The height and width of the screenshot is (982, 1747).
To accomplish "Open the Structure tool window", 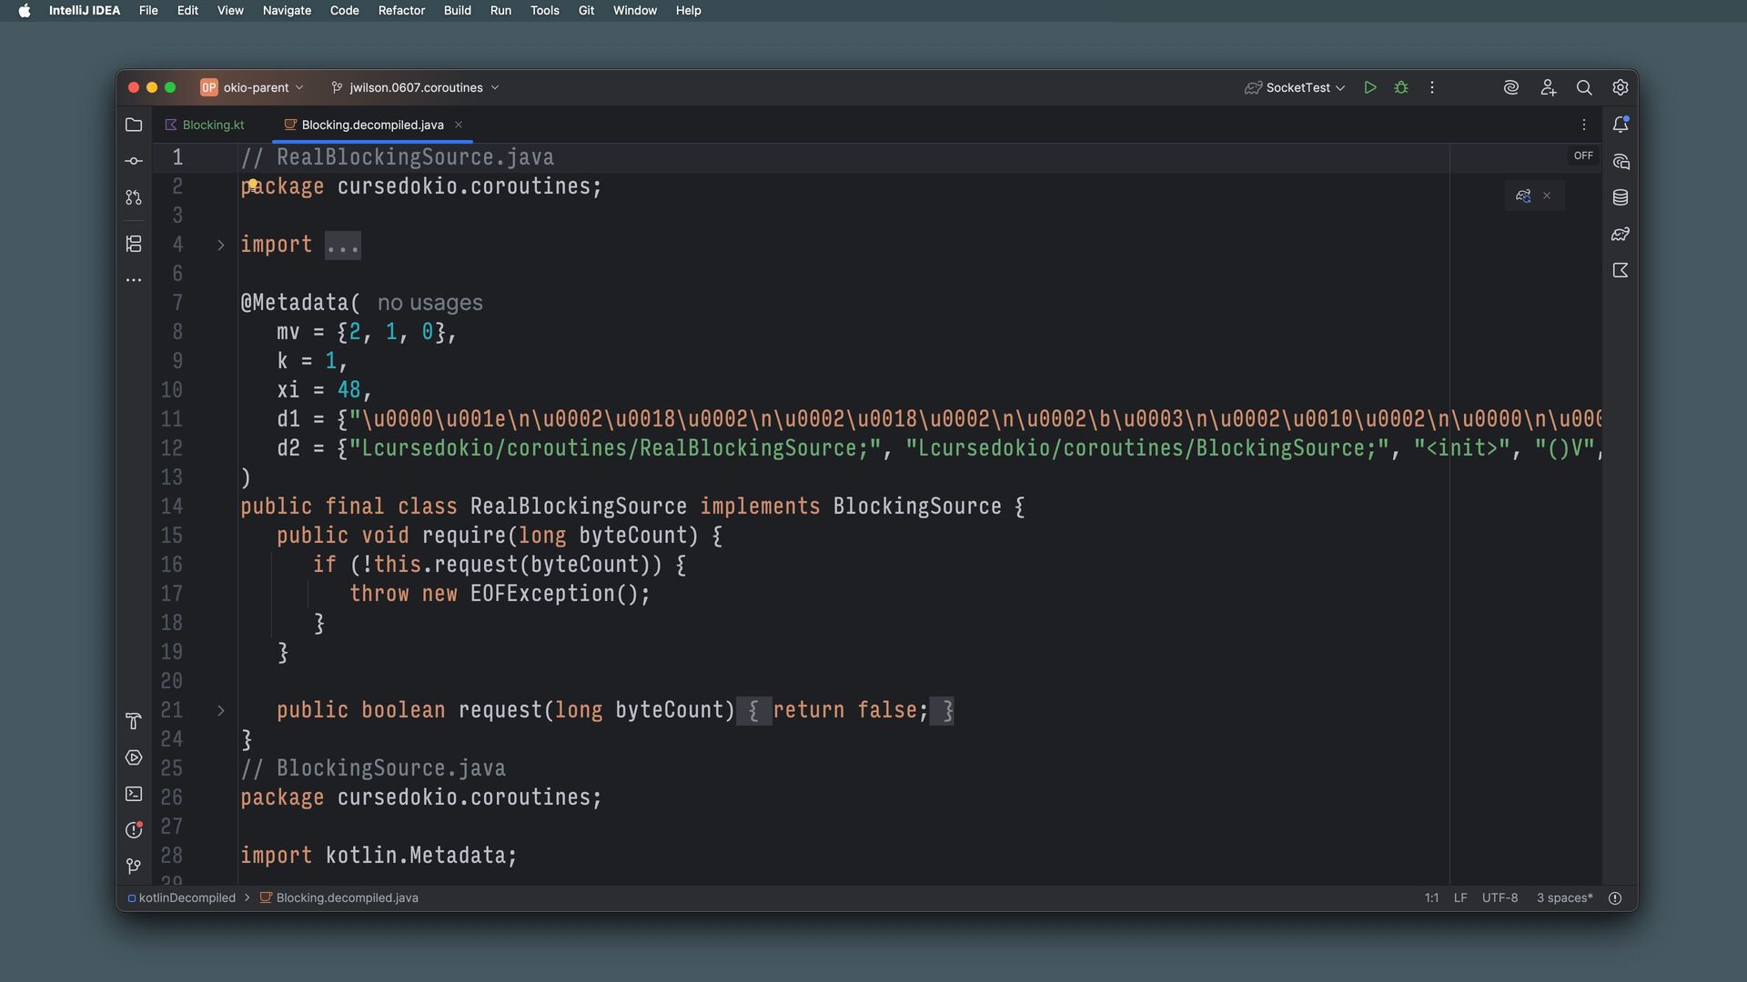I will (x=134, y=244).
